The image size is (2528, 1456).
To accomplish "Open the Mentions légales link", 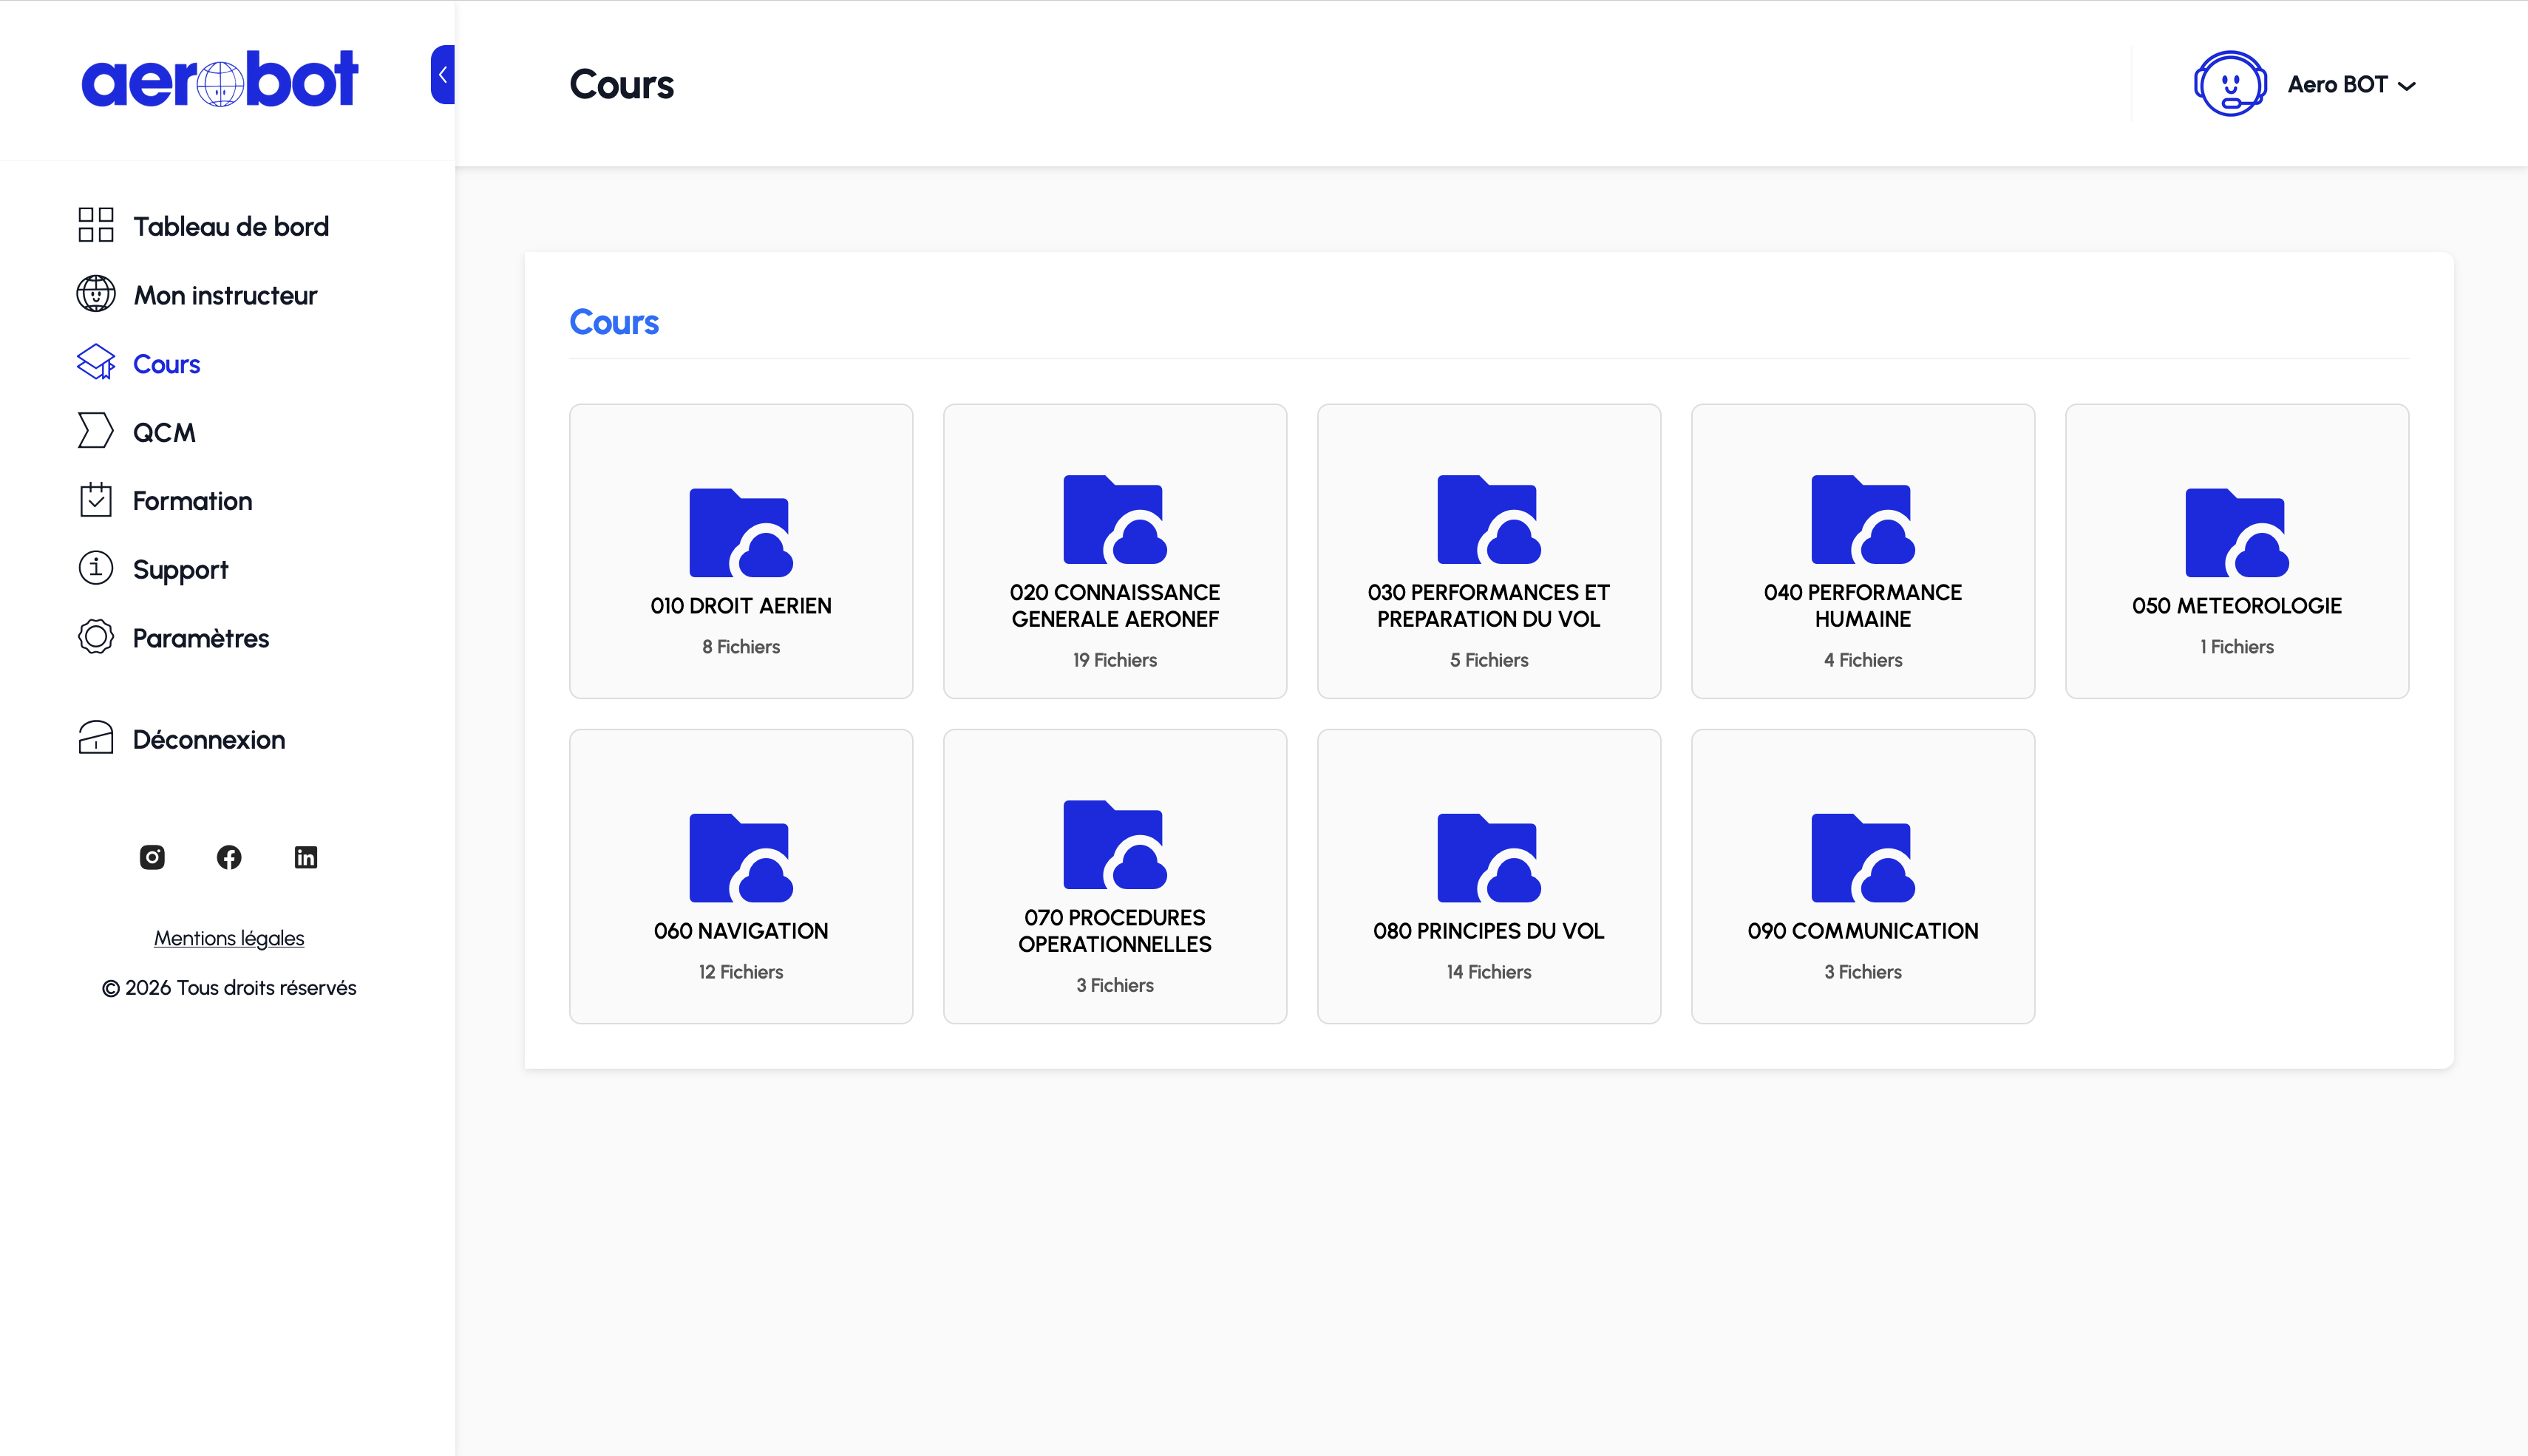I will (229, 938).
